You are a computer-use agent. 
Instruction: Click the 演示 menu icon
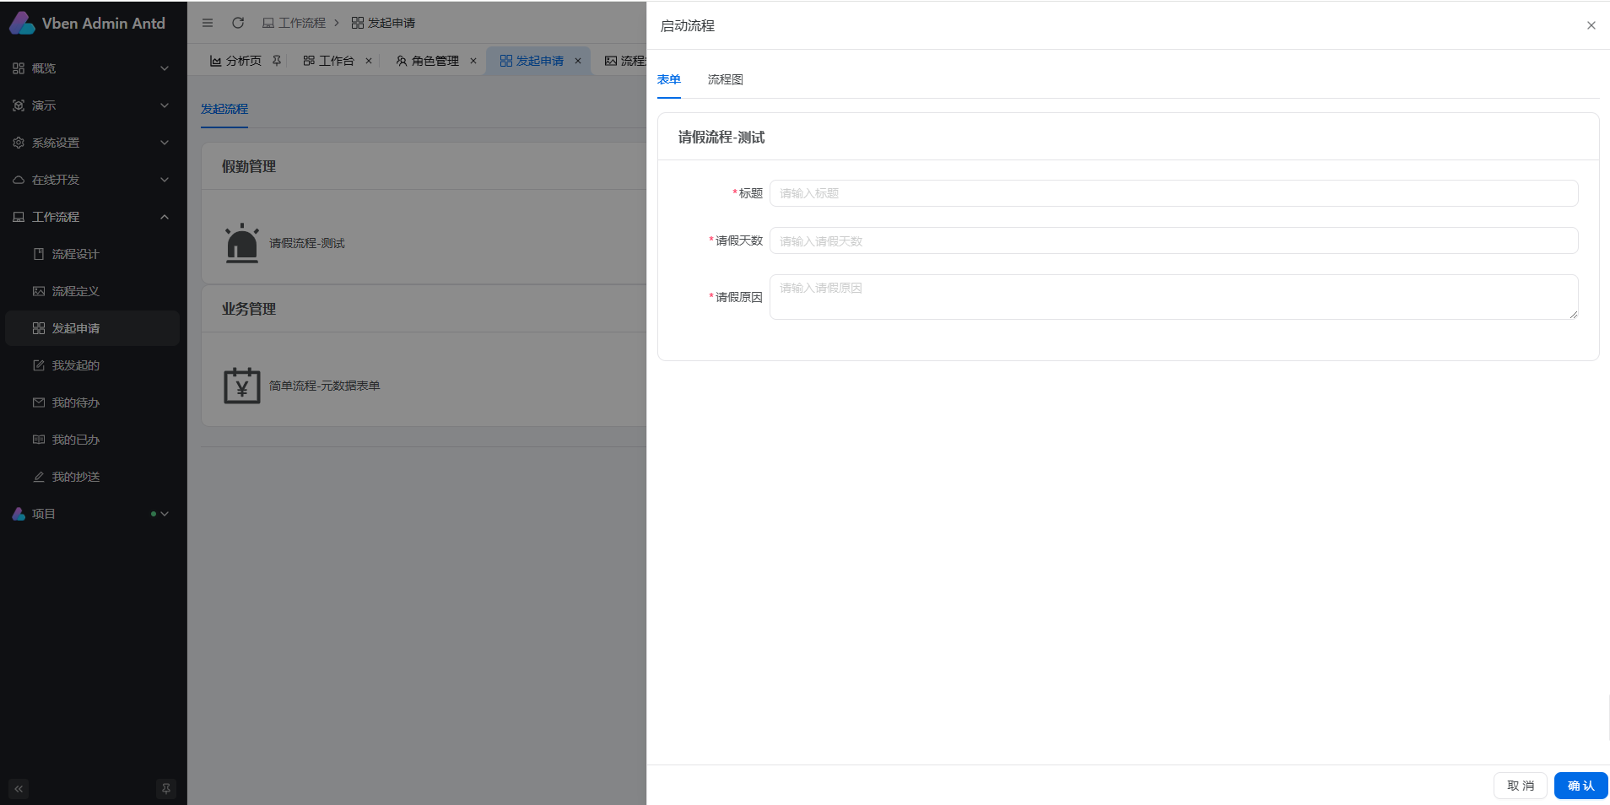pyautogui.click(x=19, y=105)
